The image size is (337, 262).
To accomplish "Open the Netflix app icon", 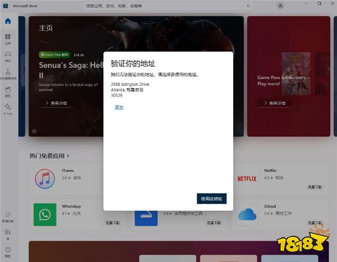I will click(247, 178).
